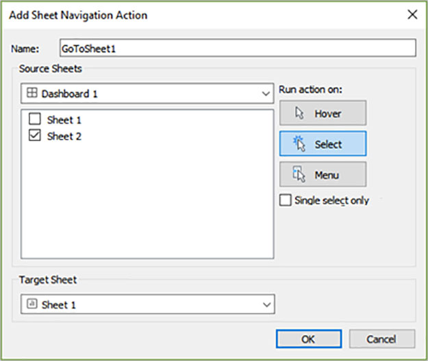Click the Name field containing GoToSheet1
428x361 pixels.
[238, 48]
